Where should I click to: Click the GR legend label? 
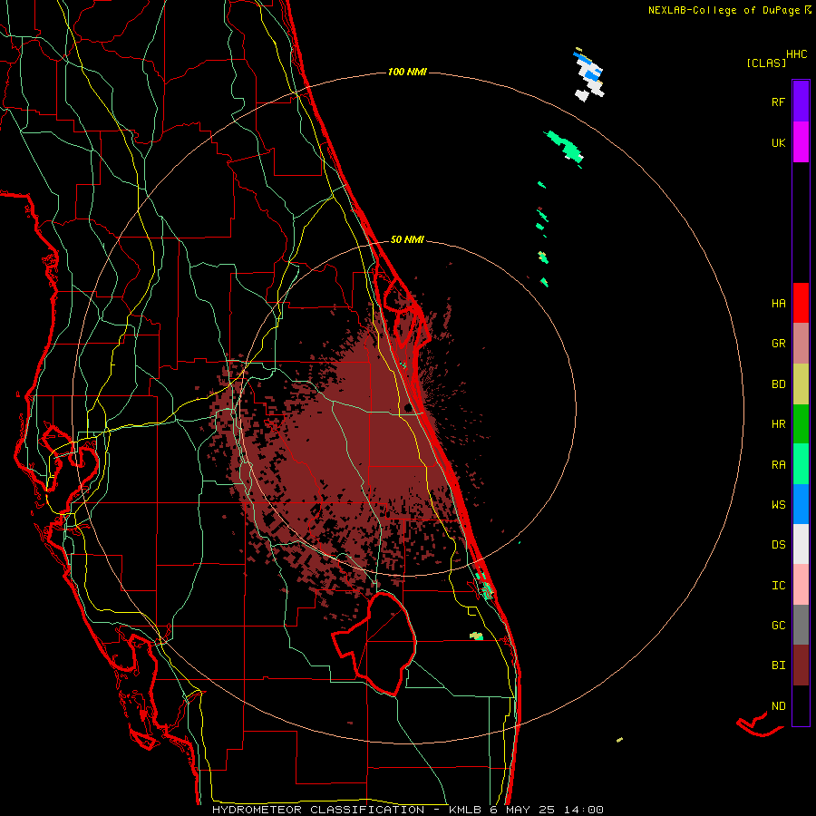[x=778, y=344]
